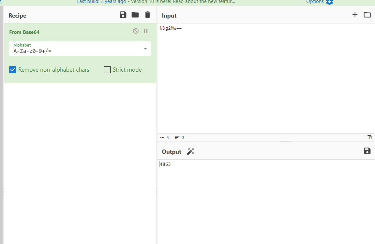The image size is (375, 244).
Task: Click the input character count indicator
Action: 165,137
